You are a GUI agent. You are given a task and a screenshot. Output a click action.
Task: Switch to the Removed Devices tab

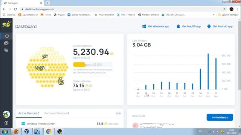point(57,113)
